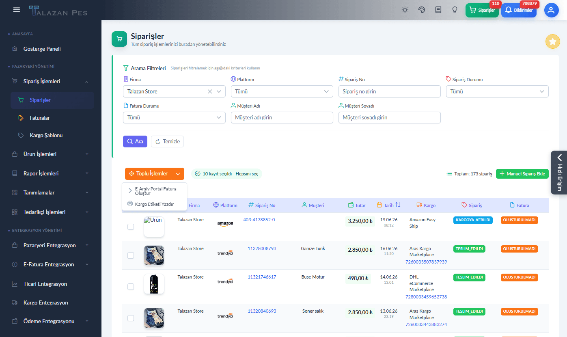Click the Talazan Pes logo
This screenshot has height=337, width=567.
click(x=58, y=10)
